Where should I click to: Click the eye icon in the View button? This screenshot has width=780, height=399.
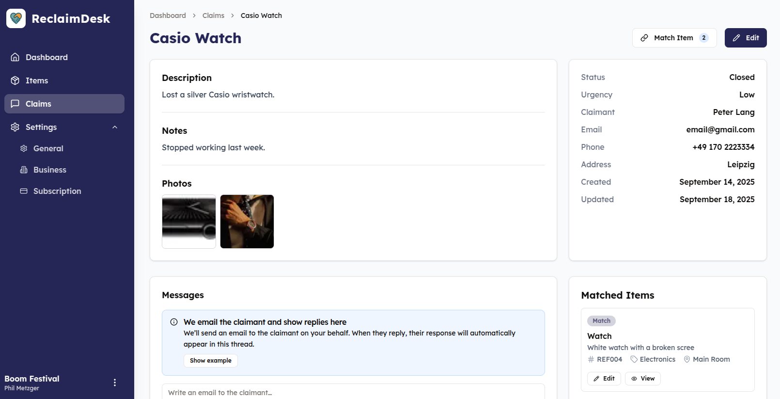[x=634, y=379]
